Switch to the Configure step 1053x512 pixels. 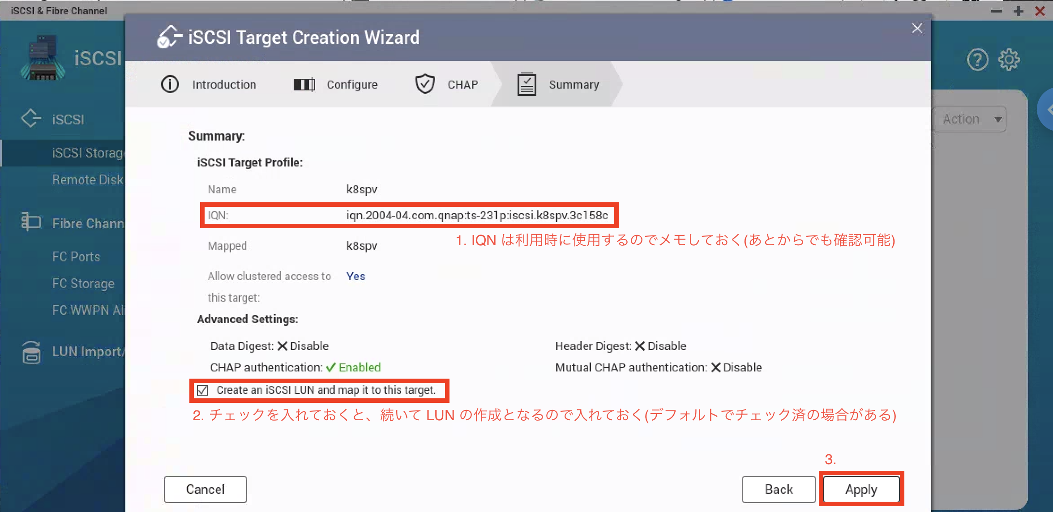352,85
